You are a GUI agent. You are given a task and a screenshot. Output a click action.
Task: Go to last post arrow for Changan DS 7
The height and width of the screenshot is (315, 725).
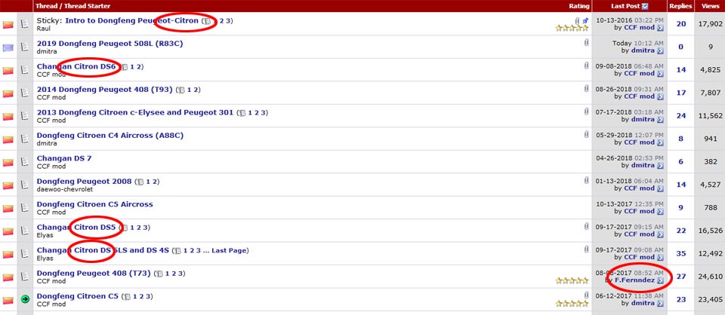(x=660, y=166)
